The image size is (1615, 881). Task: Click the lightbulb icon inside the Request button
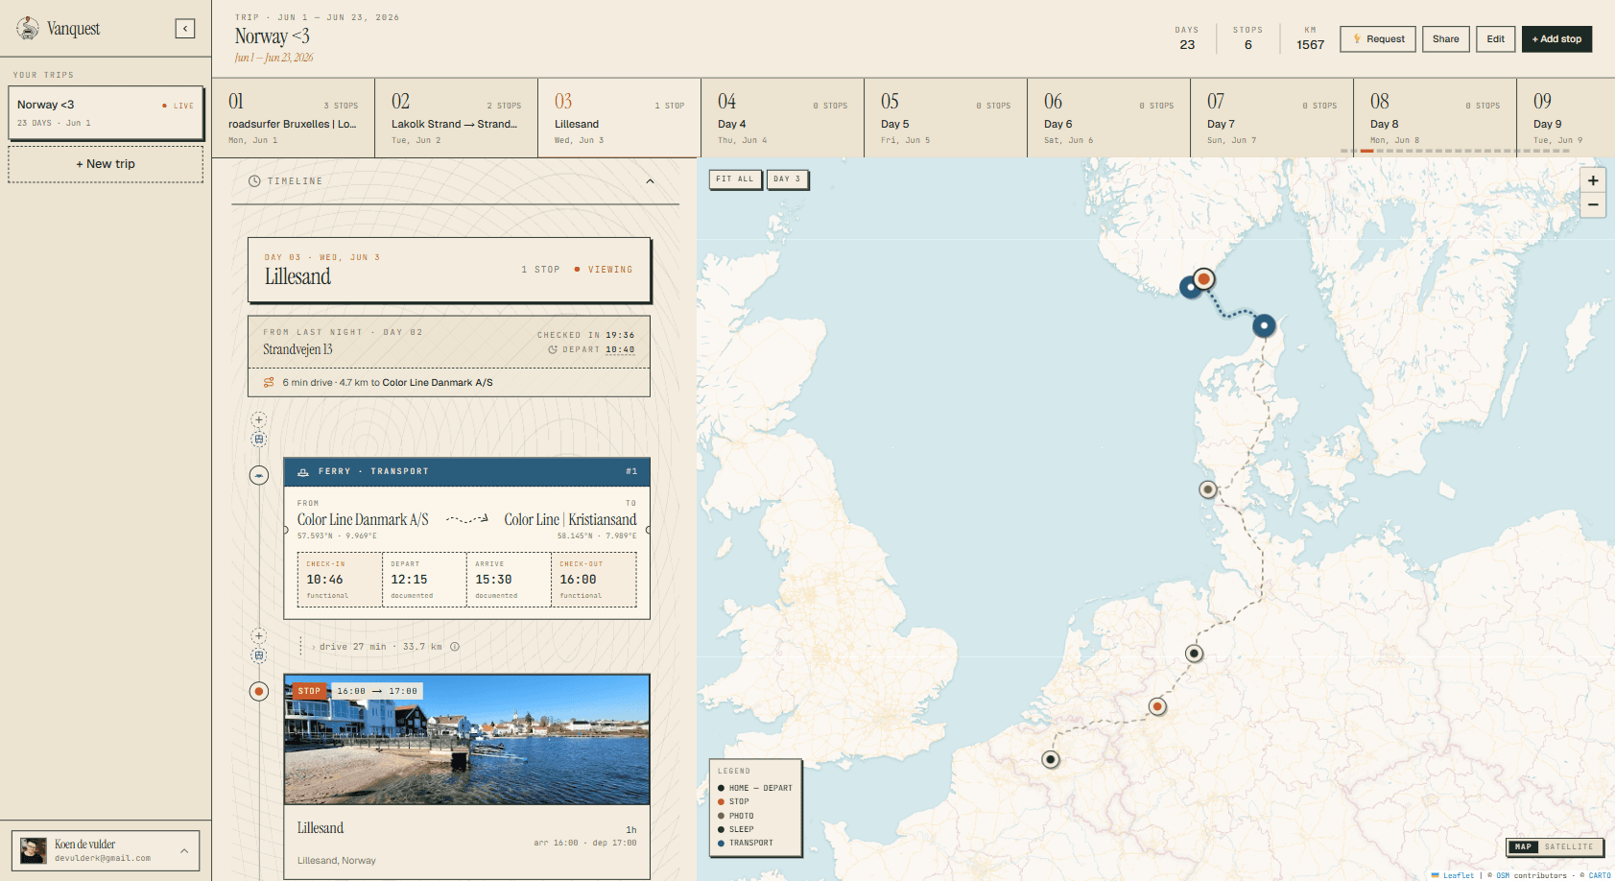pyautogui.click(x=1356, y=38)
